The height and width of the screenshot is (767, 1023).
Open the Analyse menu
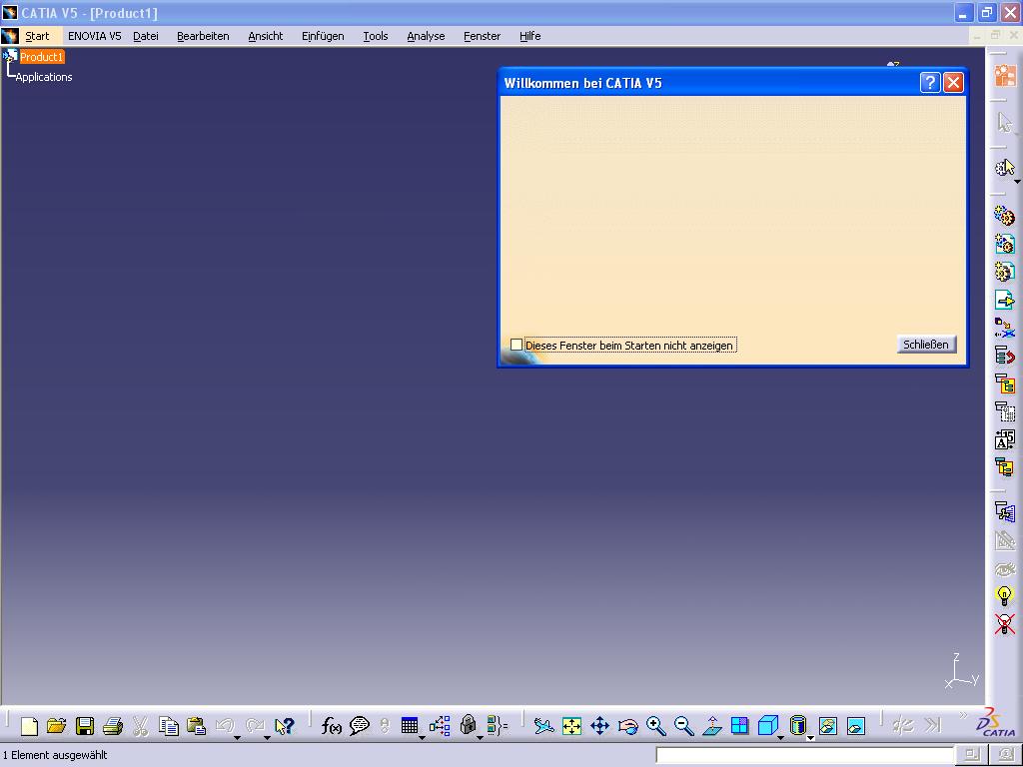[x=426, y=36]
